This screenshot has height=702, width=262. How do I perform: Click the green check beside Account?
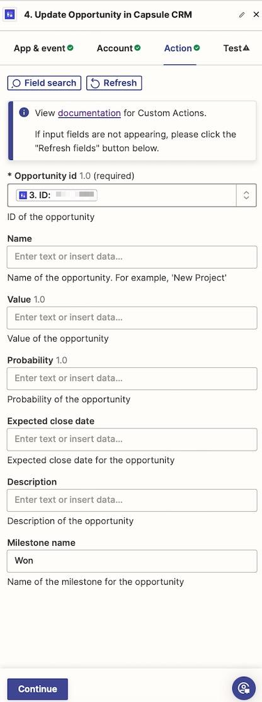[137, 48]
